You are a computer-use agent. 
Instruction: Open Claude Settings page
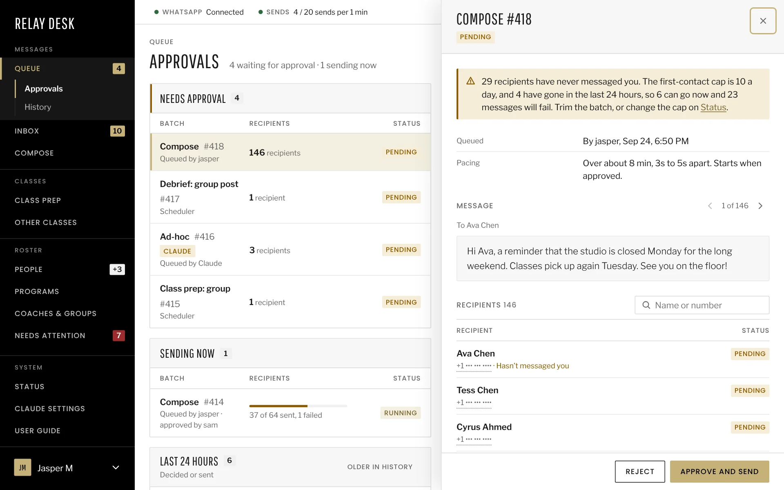click(x=67, y=409)
